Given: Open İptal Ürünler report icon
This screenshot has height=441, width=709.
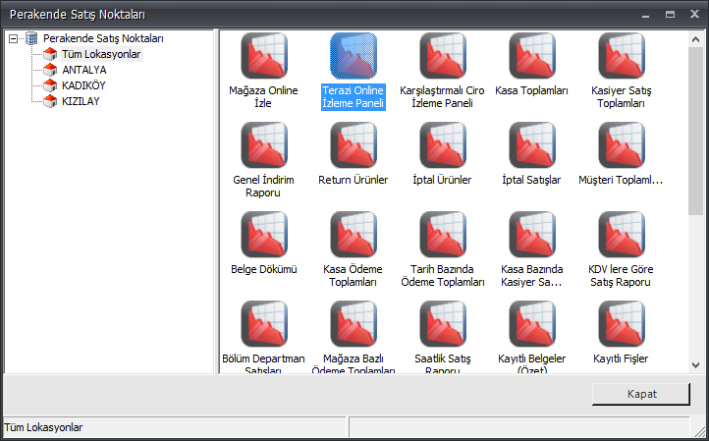Looking at the screenshot, I should pyautogui.click(x=443, y=145).
